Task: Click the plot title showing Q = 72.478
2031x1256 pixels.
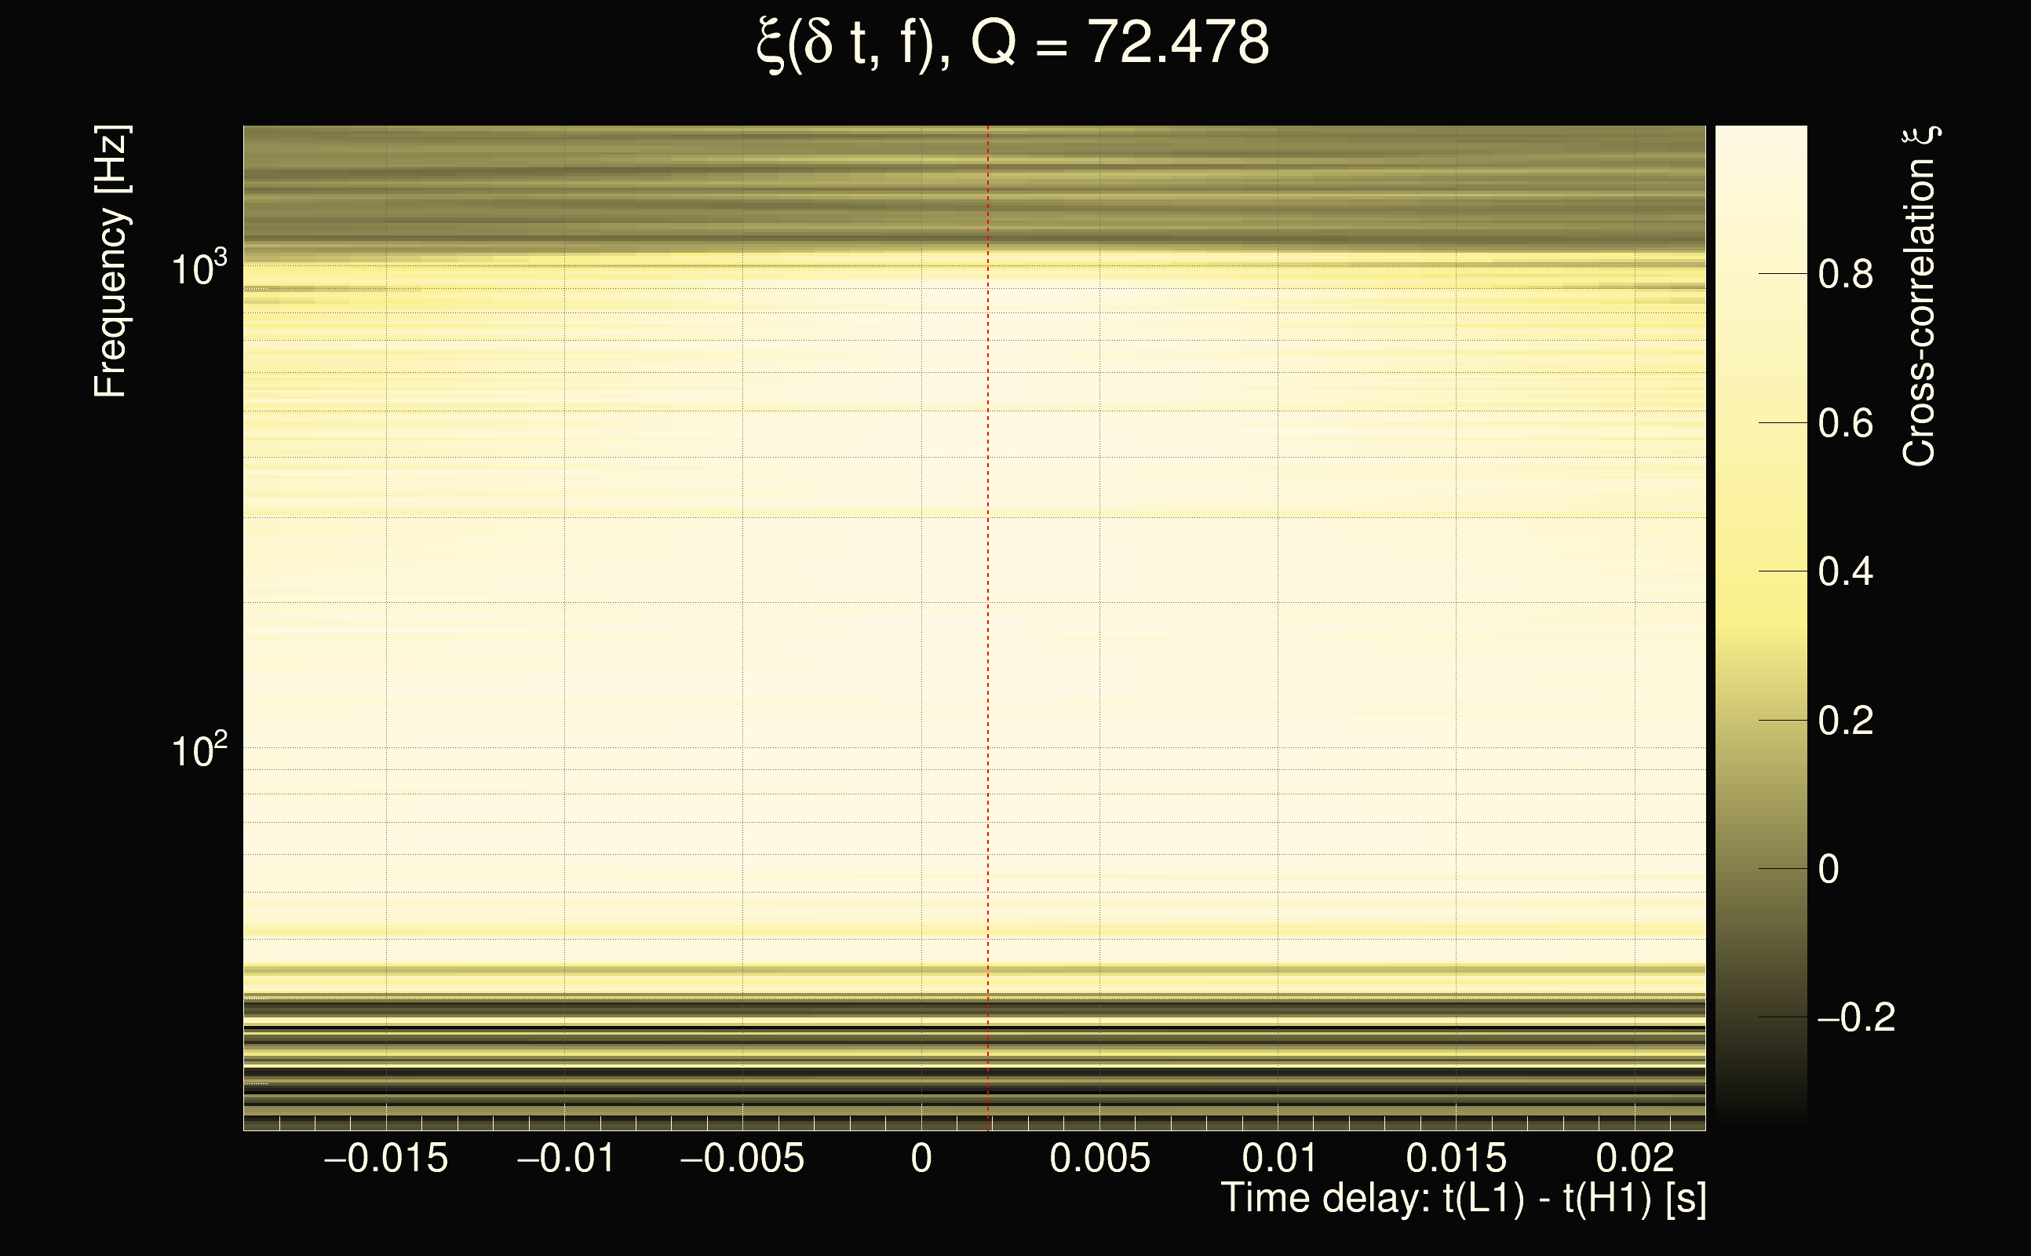Action: (1013, 43)
